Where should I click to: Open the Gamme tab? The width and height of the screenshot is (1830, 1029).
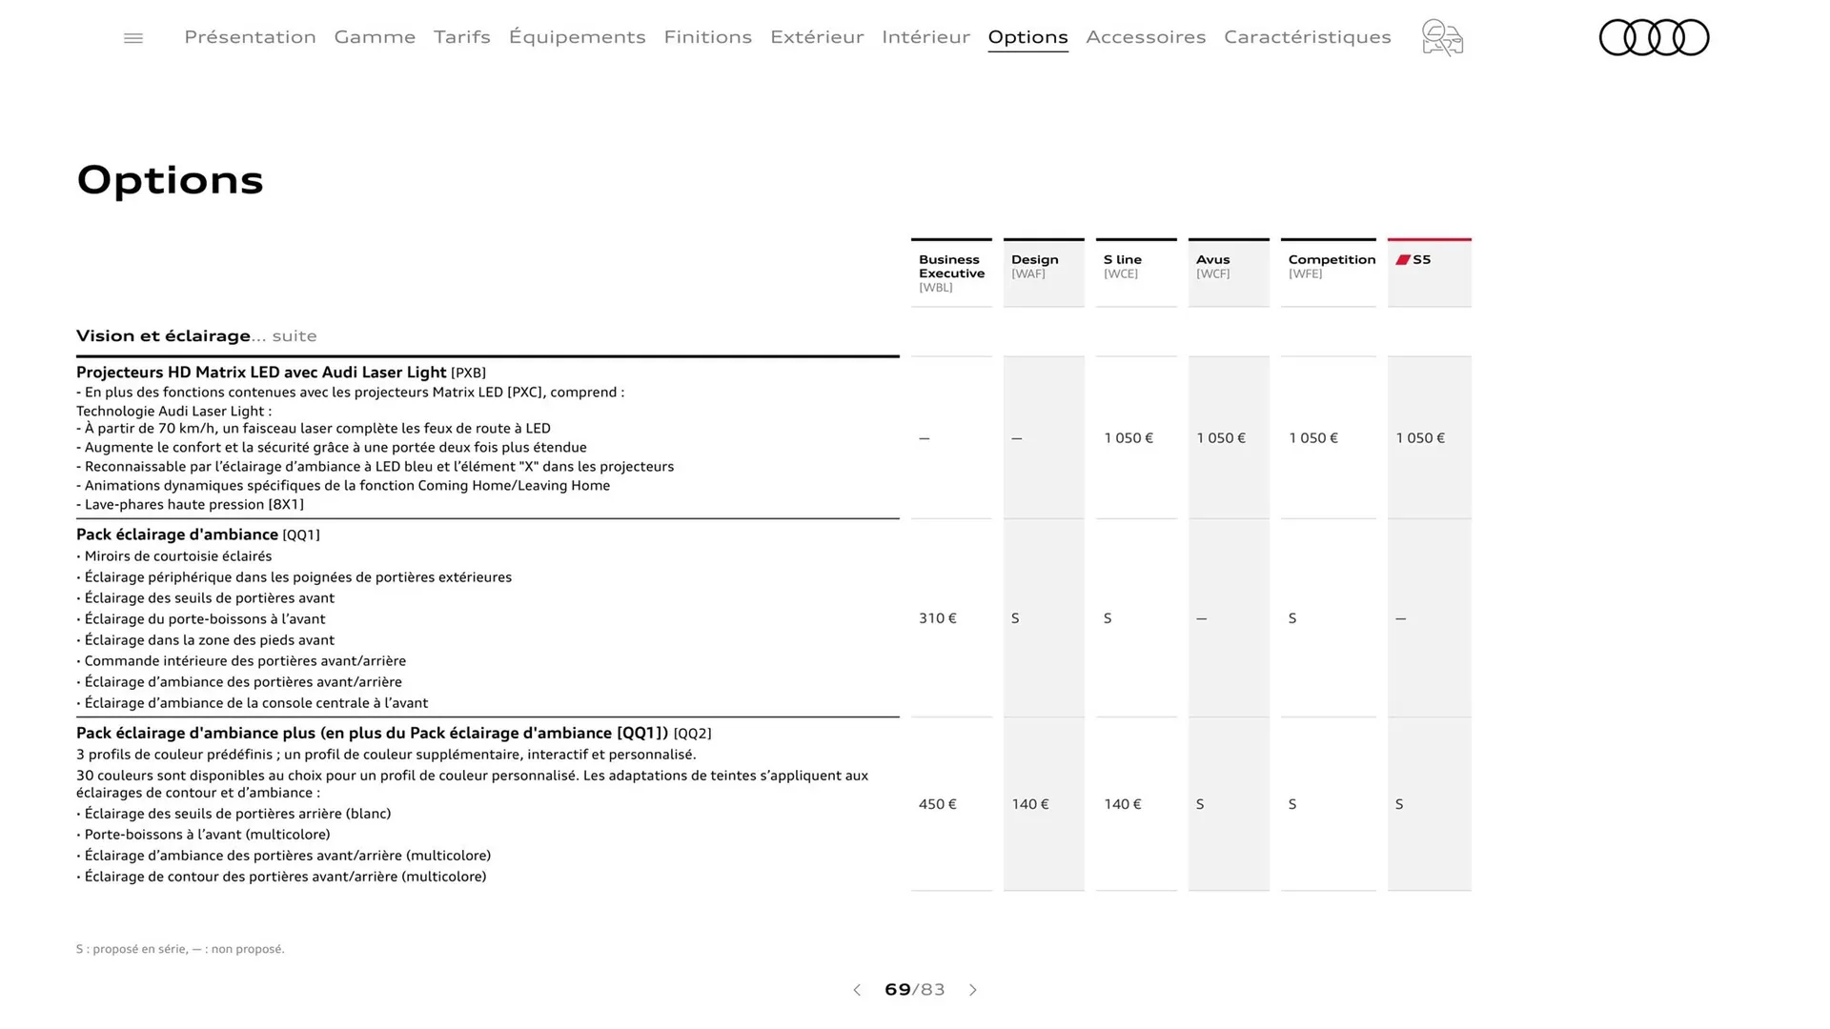(375, 37)
